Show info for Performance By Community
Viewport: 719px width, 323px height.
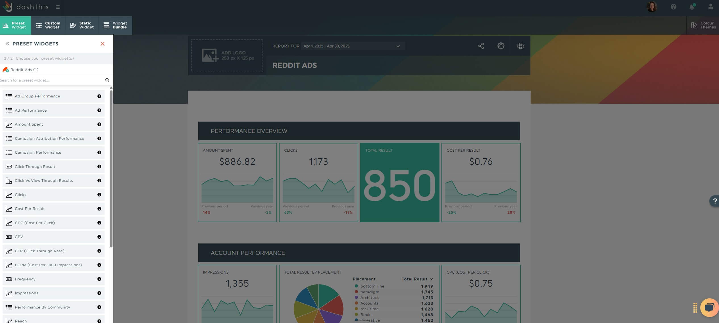tap(99, 307)
